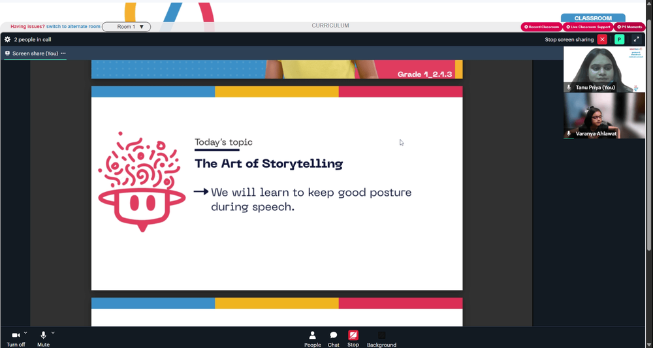The height and width of the screenshot is (348, 653).
Task: Open Background effects option
Action: [381, 339]
